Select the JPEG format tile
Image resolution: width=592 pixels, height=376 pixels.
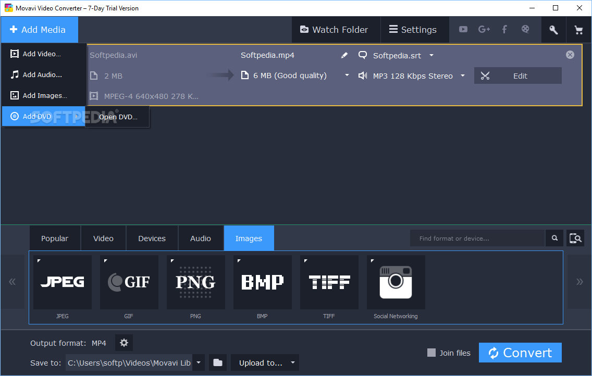[63, 282]
